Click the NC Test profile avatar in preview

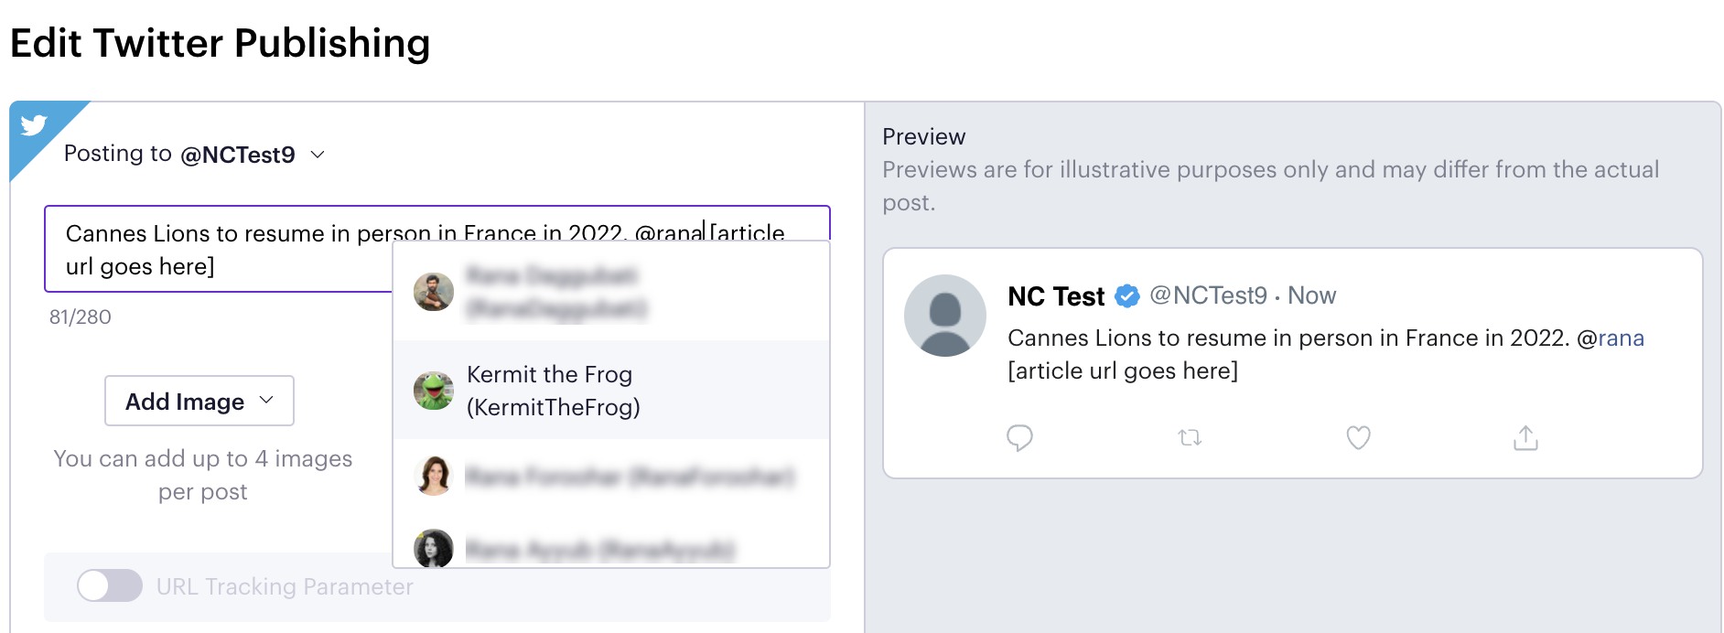pos(944,316)
